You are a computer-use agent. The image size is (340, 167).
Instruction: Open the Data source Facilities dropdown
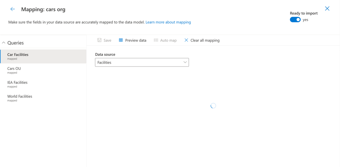[142, 63]
